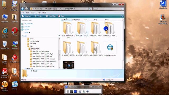Select the school folder on the desktop
The width and height of the screenshot is (169, 95).
point(15,72)
